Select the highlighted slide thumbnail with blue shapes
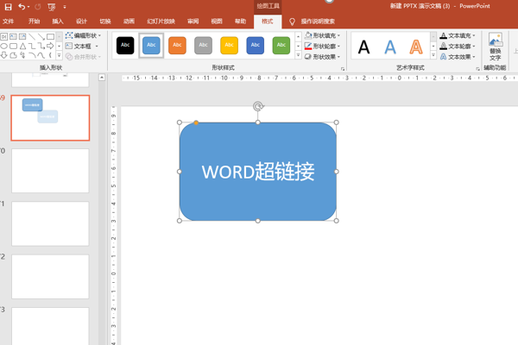This screenshot has width=518, height=345. [x=50, y=117]
